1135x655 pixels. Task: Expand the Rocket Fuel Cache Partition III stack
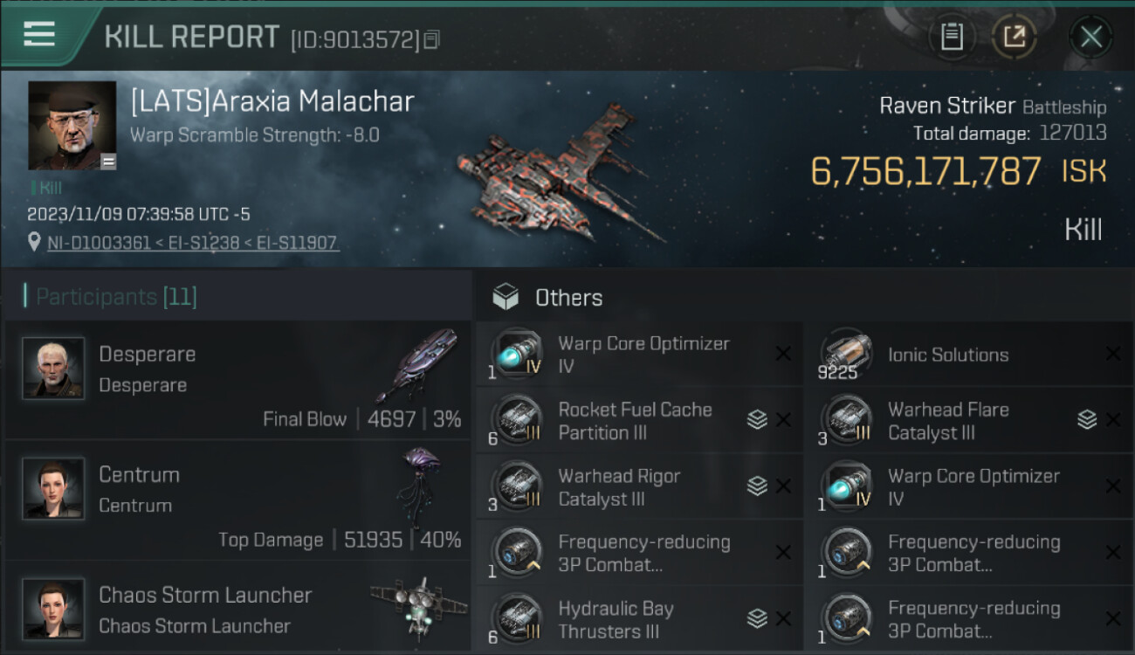[x=757, y=420]
